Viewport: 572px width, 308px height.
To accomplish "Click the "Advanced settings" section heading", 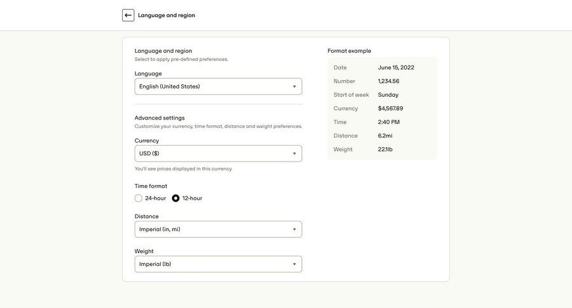I will pyautogui.click(x=160, y=118).
